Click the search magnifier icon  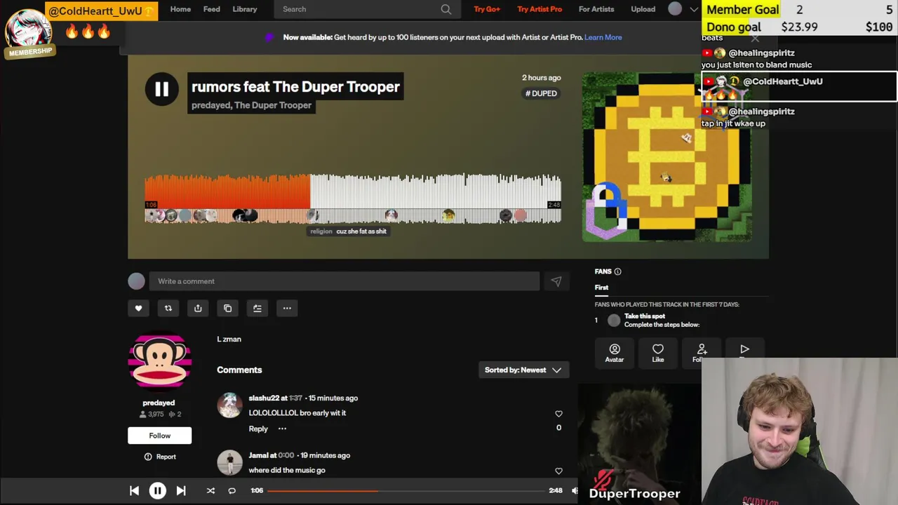click(x=446, y=9)
